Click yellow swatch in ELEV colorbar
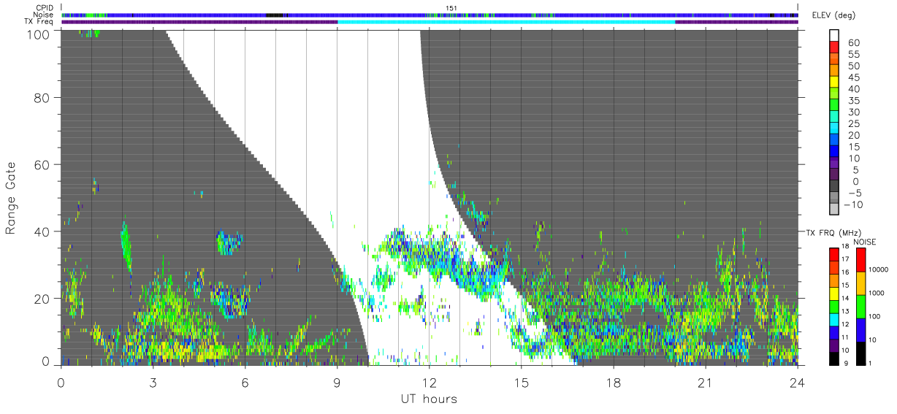Image resolution: width=897 pixels, height=414 pixels. (835, 82)
